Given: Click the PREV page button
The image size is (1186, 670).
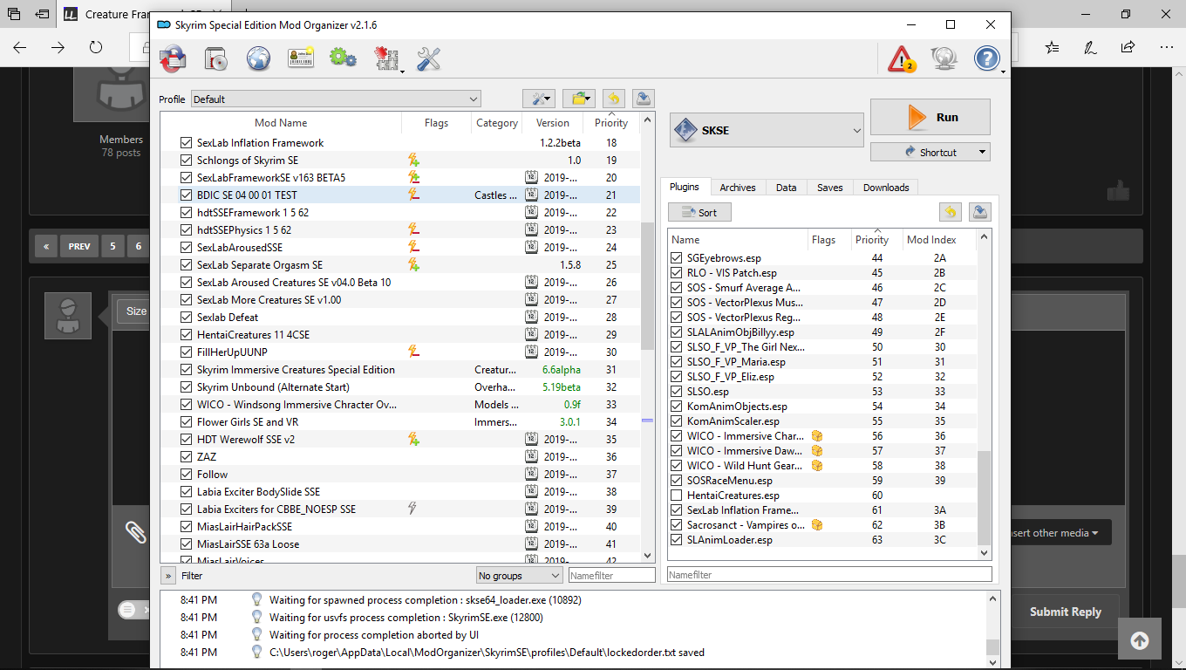Looking at the screenshot, I should click(79, 246).
